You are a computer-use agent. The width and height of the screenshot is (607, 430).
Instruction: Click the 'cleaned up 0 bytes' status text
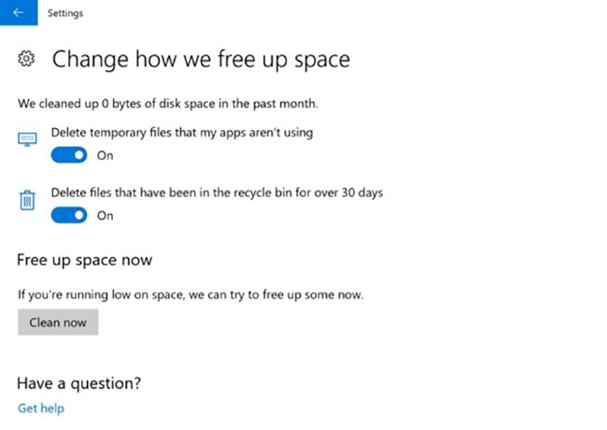175,102
